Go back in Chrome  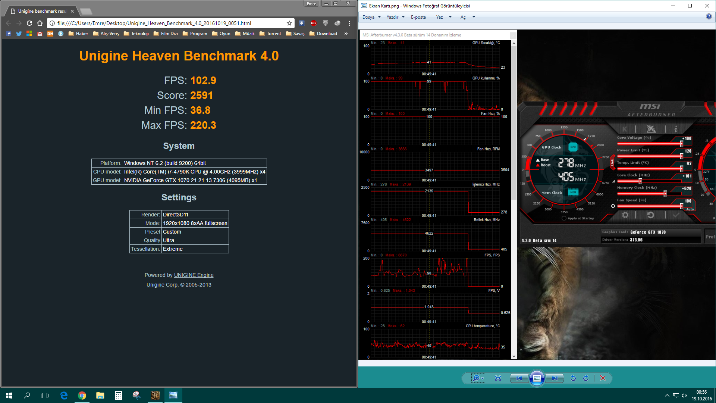pyautogui.click(x=9, y=23)
